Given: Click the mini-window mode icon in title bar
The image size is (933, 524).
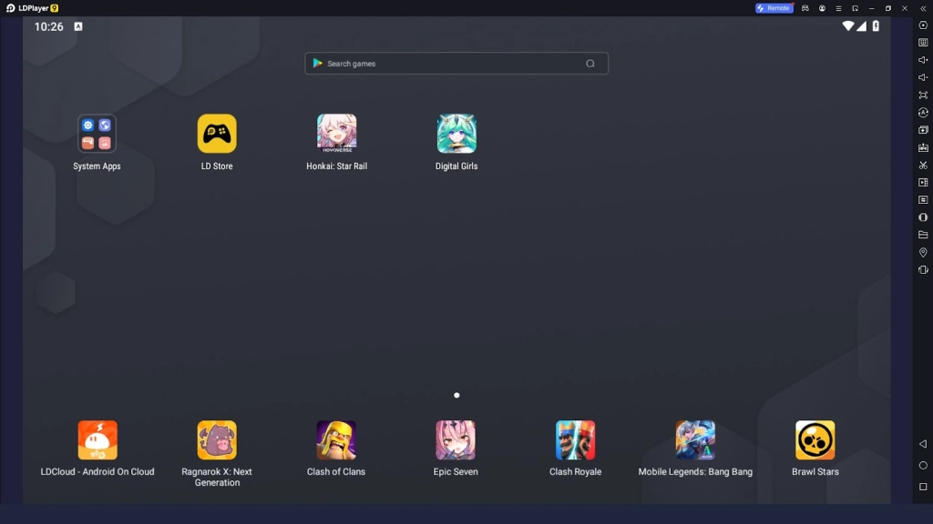Looking at the screenshot, I should pos(855,8).
